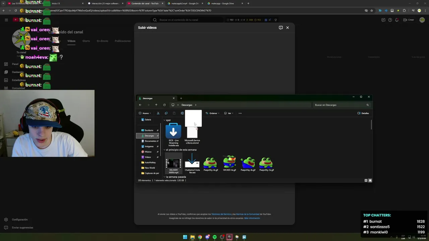
Task: Open YouTube Studio hamburger menu
Action: click(6, 20)
